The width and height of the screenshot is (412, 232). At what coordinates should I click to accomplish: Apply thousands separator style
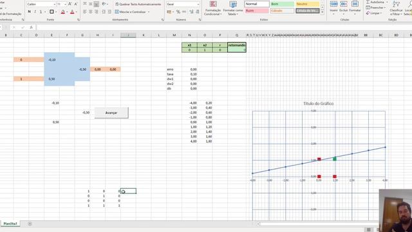pos(184,12)
